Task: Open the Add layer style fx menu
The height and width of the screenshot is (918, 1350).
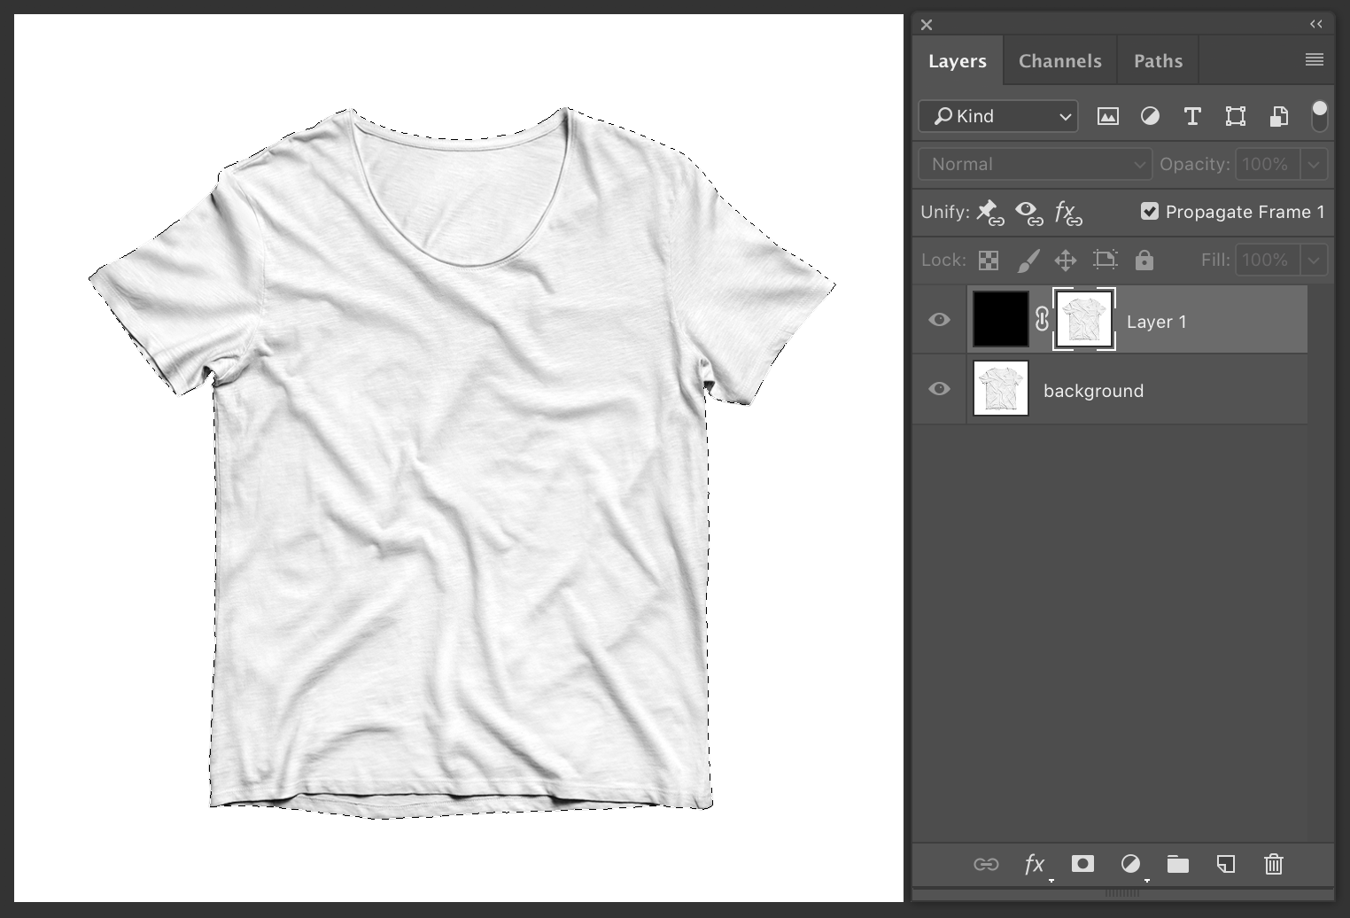Action: click(x=1032, y=864)
